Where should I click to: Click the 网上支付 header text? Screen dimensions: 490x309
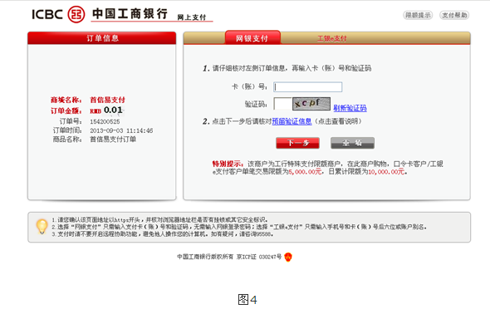point(192,17)
